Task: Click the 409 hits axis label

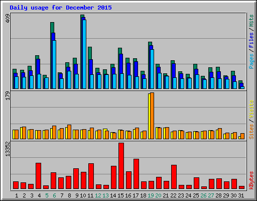Action: click(x=8, y=19)
